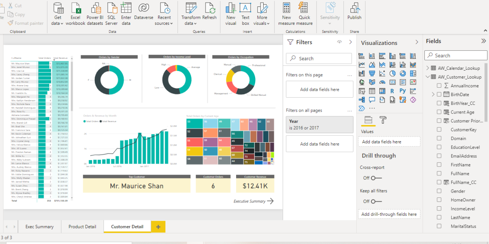This screenshot has width=489, height=244.
Task: Select the donut chart visual icon
Action: coord(403,73)
